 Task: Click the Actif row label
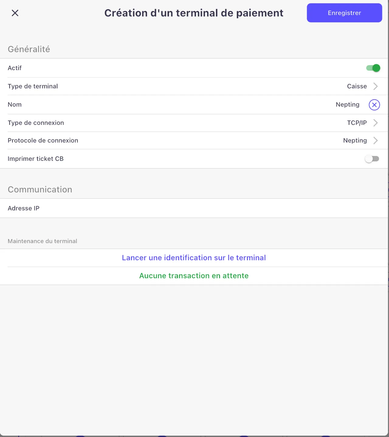coord(15,68)
